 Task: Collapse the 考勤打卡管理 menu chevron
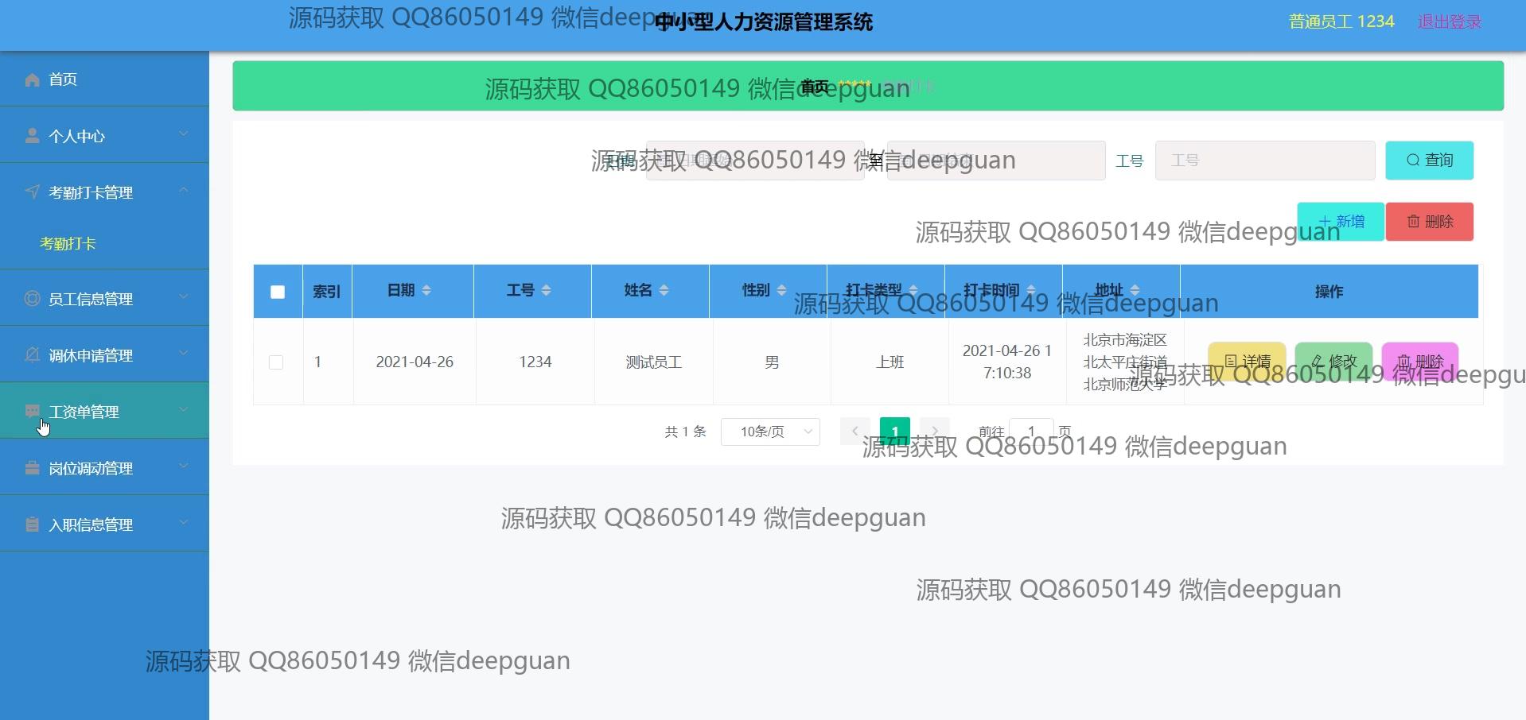184,191
